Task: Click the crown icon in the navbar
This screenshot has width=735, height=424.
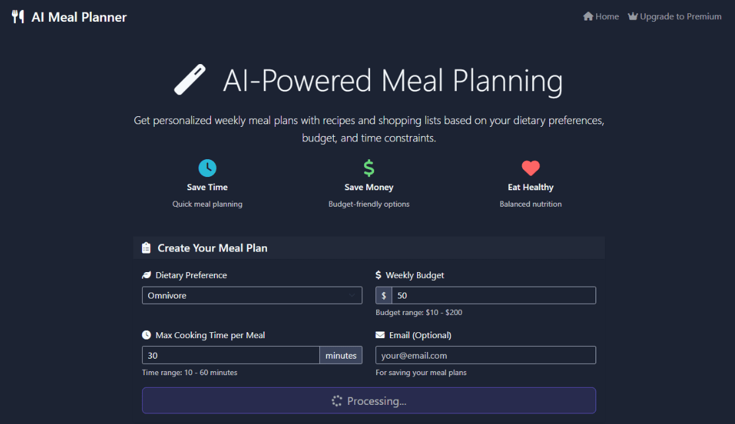Action: point(633,17)
